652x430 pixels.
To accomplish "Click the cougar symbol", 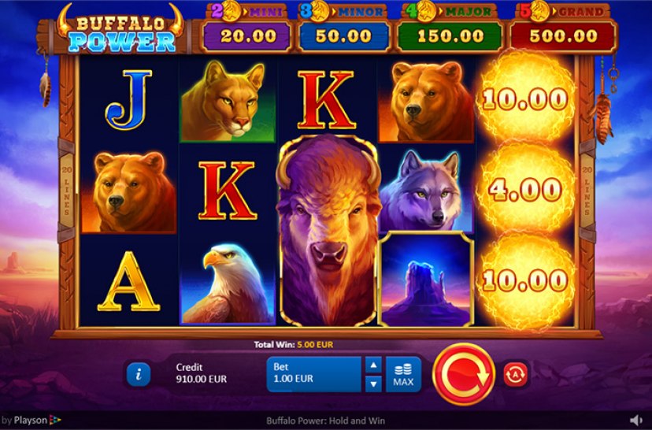I will pos(228,101).
